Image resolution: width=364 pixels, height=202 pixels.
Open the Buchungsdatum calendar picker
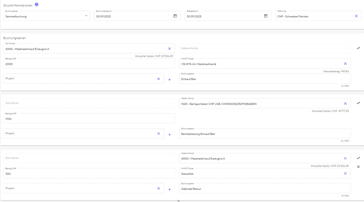pos(175,16)
